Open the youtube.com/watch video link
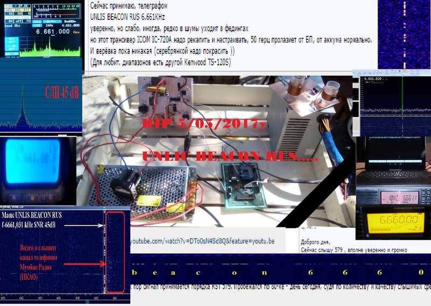 [203, 241]
